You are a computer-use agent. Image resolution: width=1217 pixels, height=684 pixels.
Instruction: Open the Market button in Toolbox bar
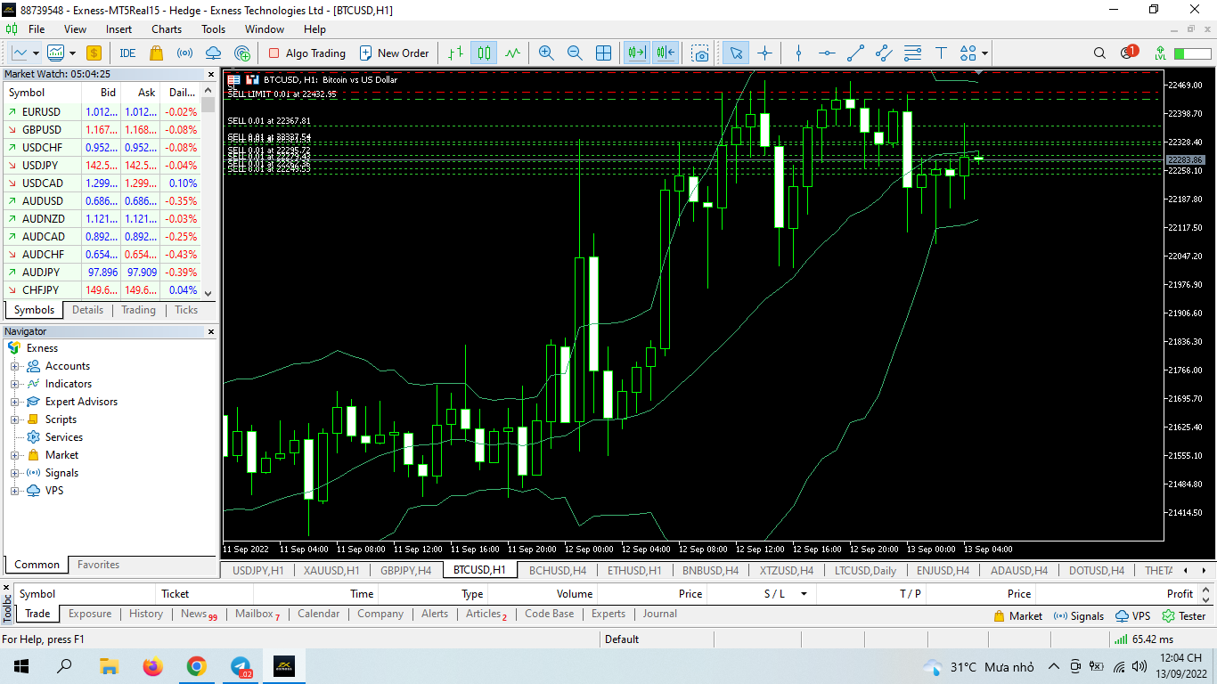1017,615
